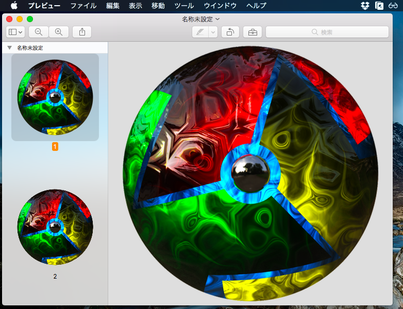Open the ウインドウ menu
This screenshot has height=309, width=403.
(220, 5)
